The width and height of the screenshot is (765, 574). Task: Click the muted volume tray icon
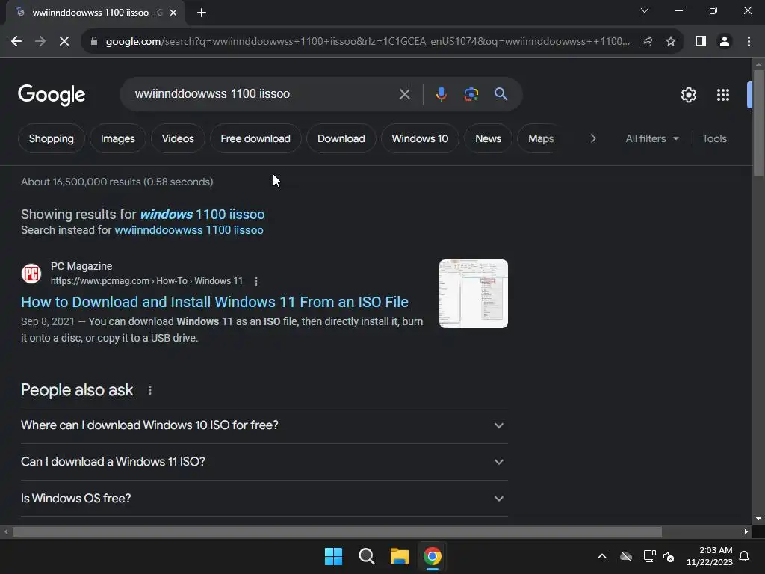[x=669, y=556]
